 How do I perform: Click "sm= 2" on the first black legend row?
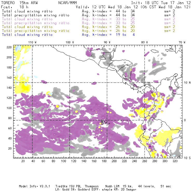click(170, 11)
